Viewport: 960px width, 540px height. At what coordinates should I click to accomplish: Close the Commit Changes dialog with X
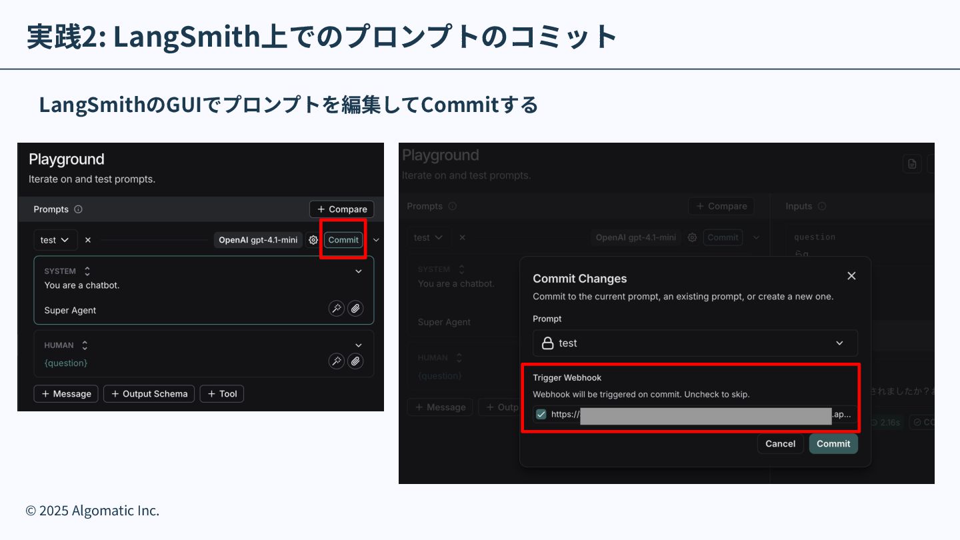point(851,276)
